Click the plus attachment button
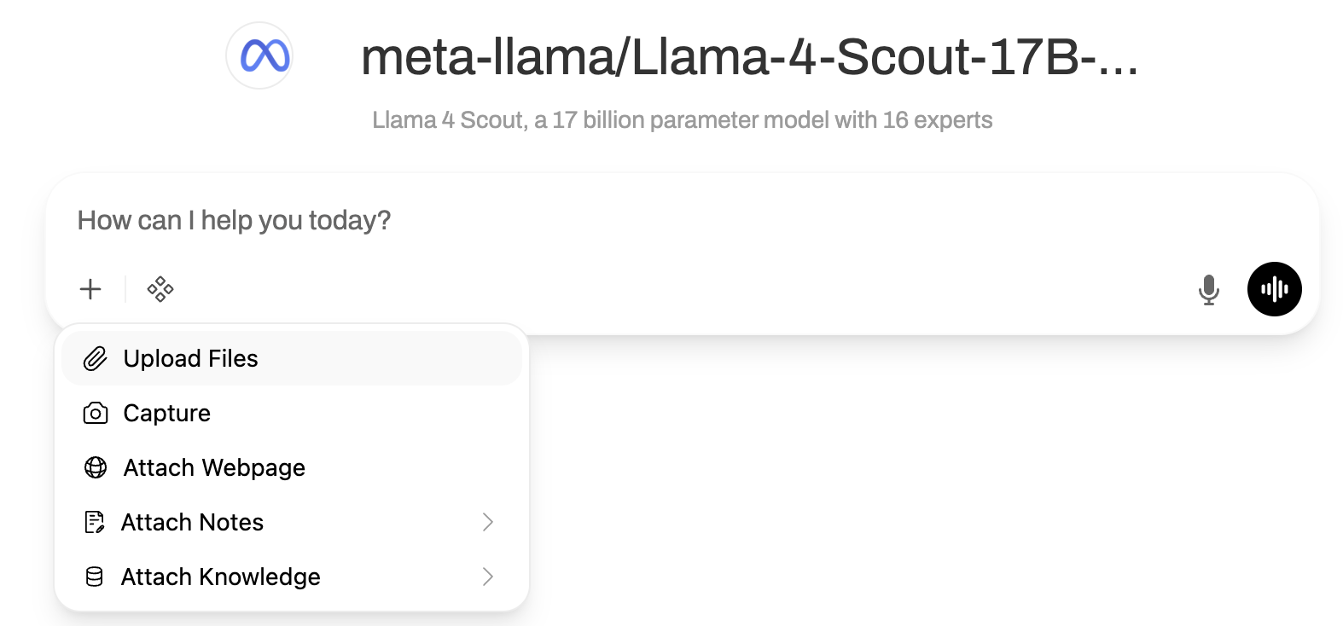 90,289
